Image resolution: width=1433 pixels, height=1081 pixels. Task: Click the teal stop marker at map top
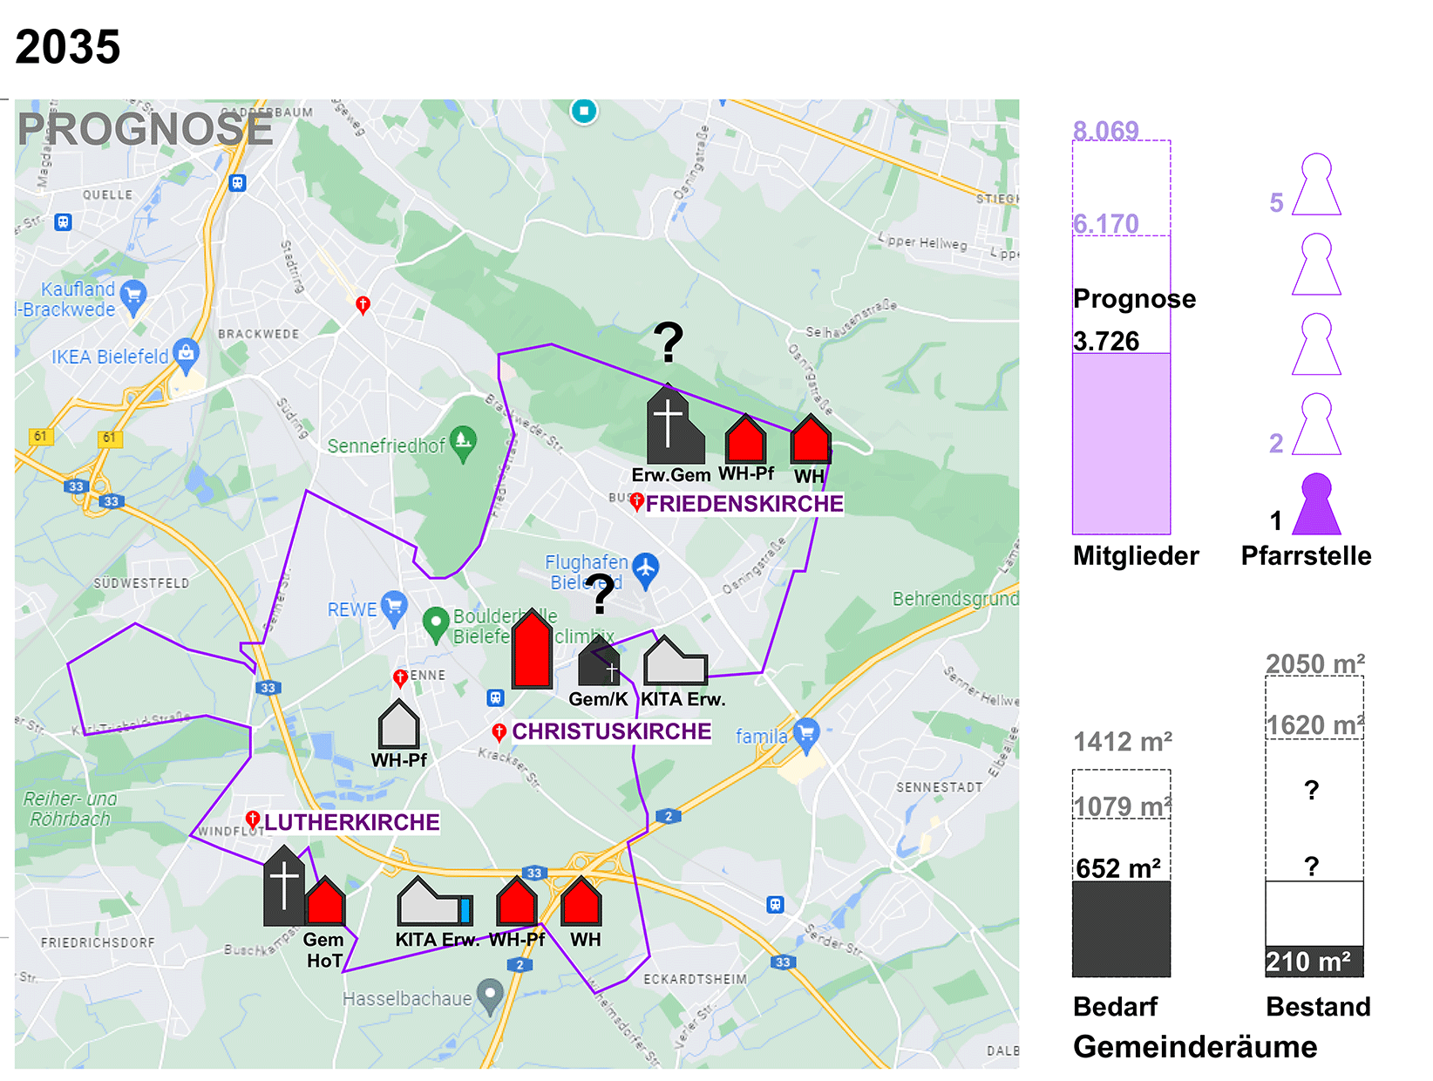[584, 111]
